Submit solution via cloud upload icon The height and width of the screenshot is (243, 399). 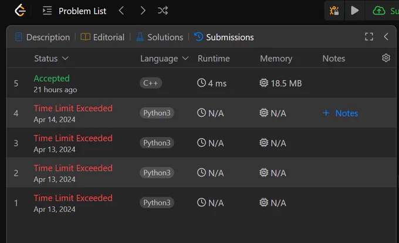(379, 11)
